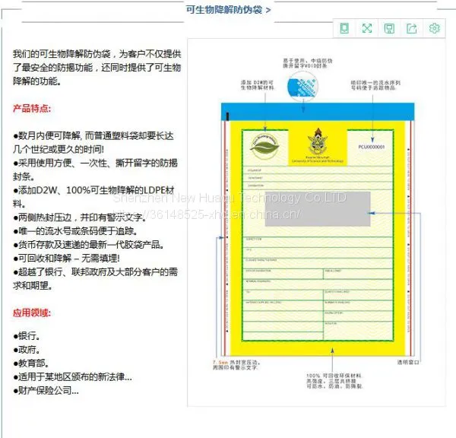The width and height of the screenshot is (456, 438).
Task: Click the 教育部 list item
Action: (31, 363)
